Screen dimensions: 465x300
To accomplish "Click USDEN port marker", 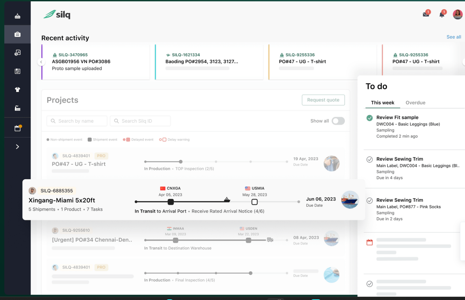I will (248, 240).
